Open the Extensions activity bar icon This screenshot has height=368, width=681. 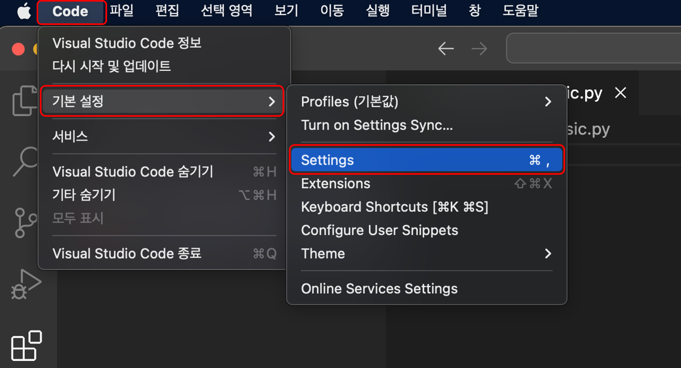27,345
